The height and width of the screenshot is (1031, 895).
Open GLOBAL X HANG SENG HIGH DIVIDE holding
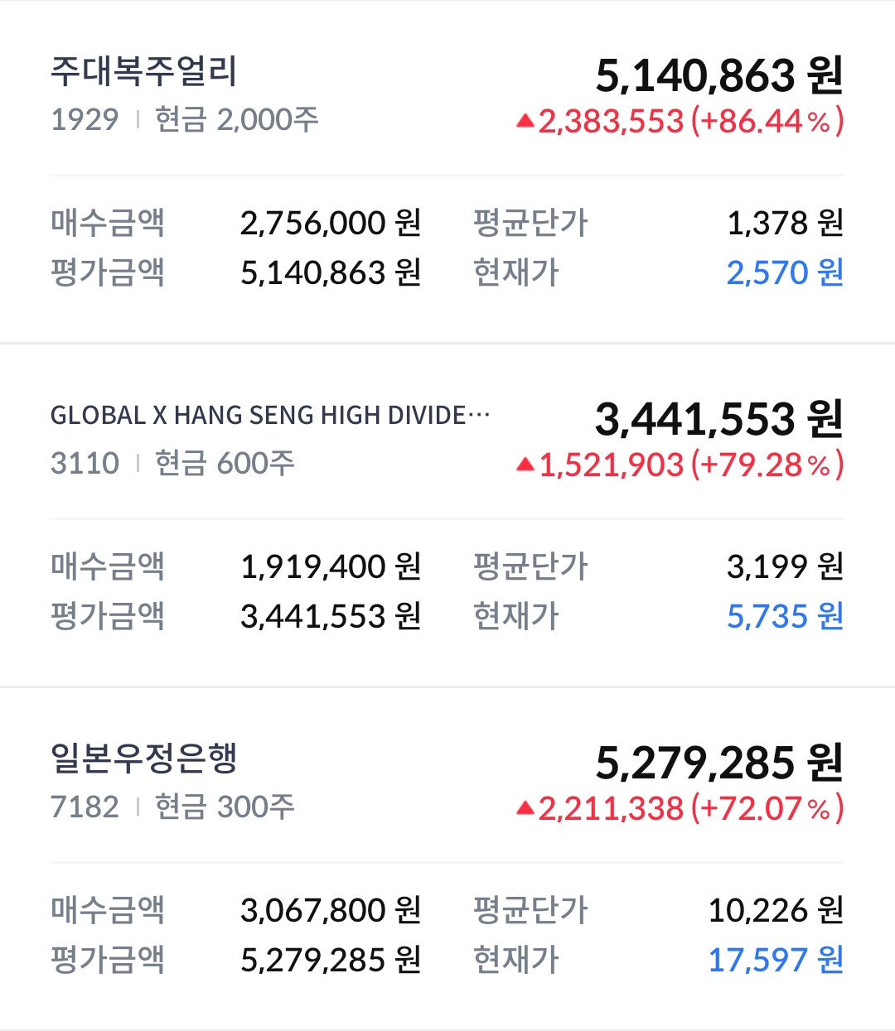coord(270,415)
